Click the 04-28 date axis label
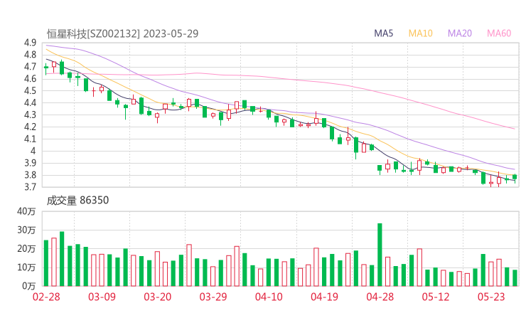The width and height of the screenshot is (526, 313). tap(380, 297)
